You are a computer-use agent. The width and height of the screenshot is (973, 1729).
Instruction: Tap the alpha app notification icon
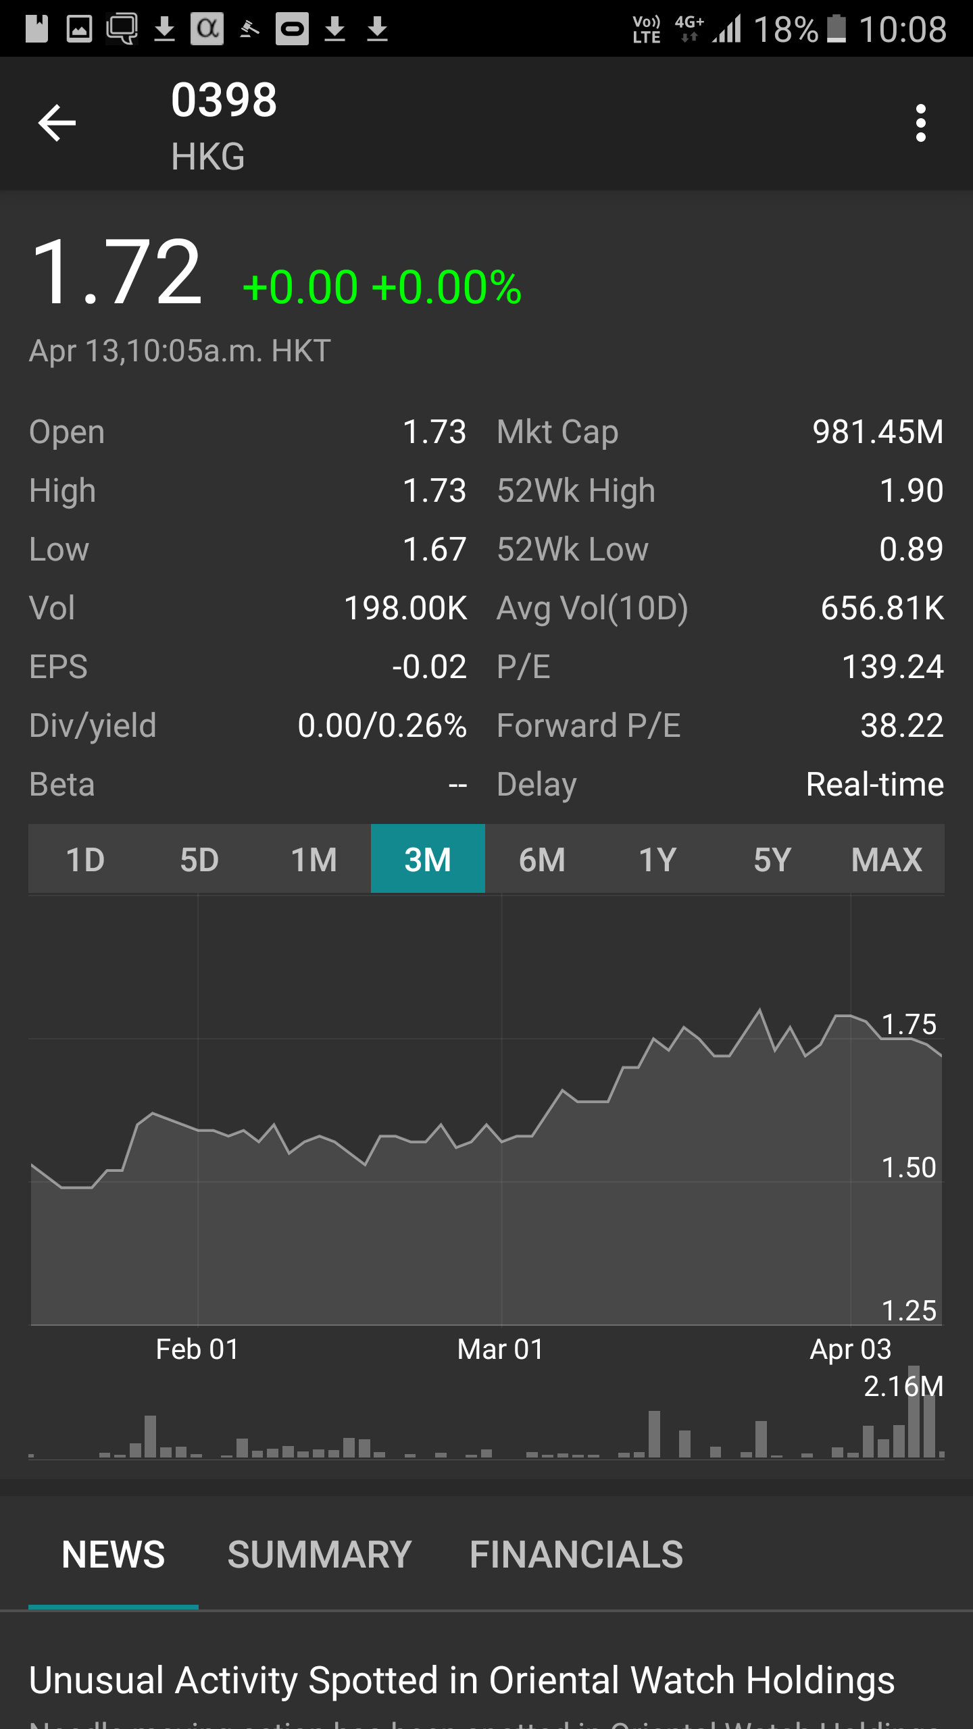[207, 29]
